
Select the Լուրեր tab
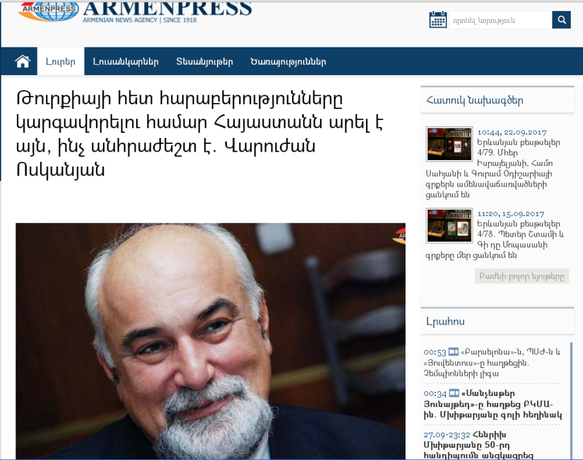pyautogui.click(x=61, y=62)
